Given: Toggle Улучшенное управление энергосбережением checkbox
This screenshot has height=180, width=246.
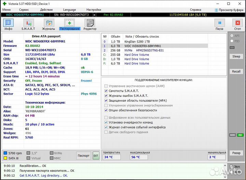Looking at the screenshot, I should [106, 105].
